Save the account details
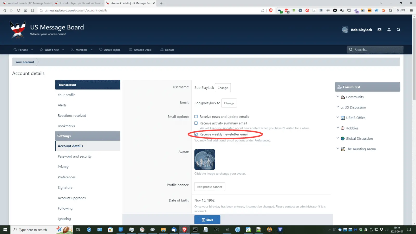 pyautogui.click(x=207, y=220)
